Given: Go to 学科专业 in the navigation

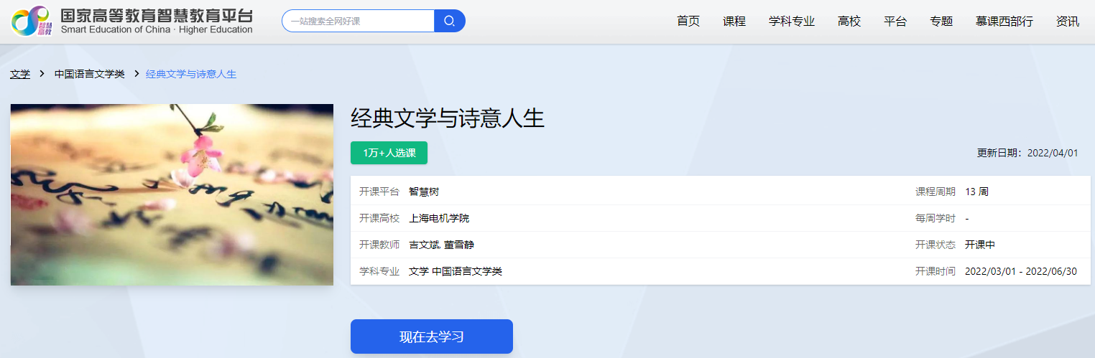Looking at the screenshot, I should tap(791, 22).
